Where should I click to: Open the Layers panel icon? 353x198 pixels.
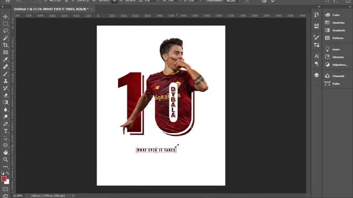(x=317, y=75)
